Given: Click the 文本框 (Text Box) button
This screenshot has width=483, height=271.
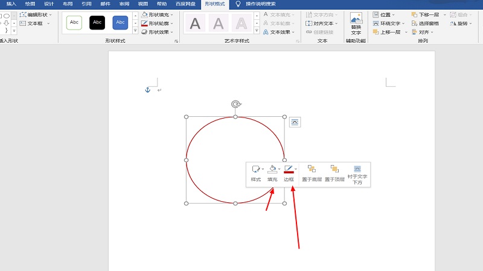Looking at the screenshot, I should [x=34, y=23].
